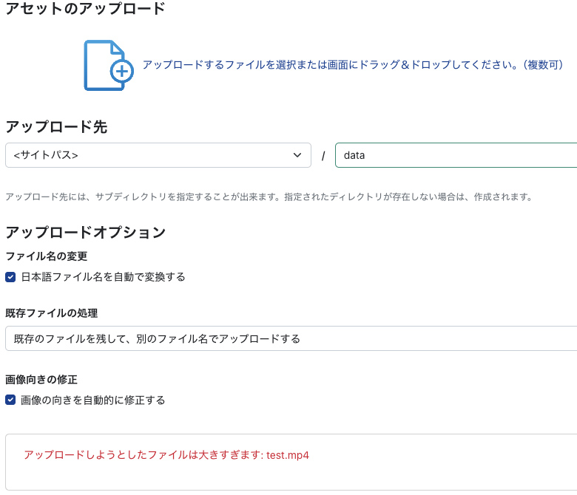Click the アセットのアップロード page heading

(x=85, y=10)
